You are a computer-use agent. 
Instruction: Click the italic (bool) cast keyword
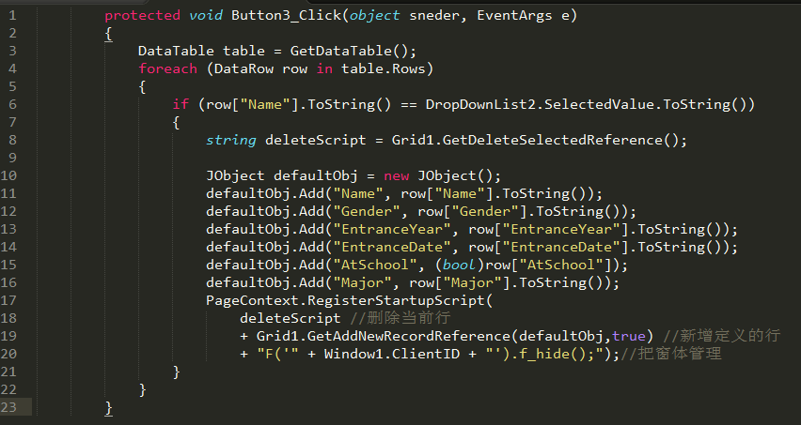[x=459, y=265]
